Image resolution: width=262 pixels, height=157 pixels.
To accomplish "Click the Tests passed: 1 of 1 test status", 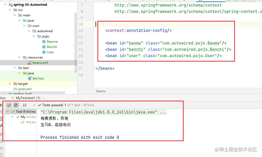I will (68, 105).
